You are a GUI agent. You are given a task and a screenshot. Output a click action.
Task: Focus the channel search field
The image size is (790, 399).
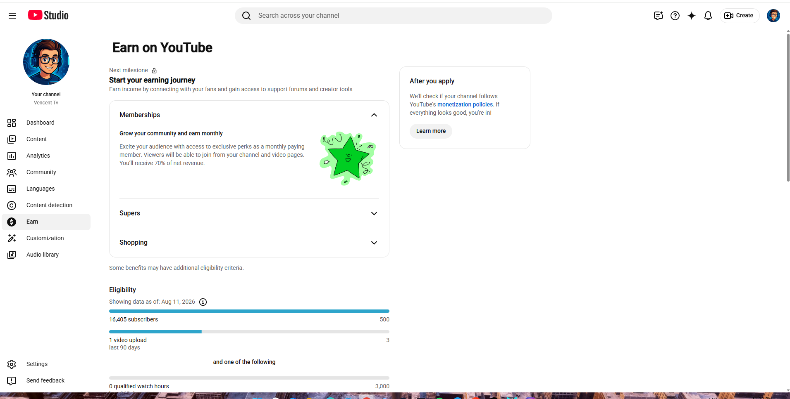394,16
